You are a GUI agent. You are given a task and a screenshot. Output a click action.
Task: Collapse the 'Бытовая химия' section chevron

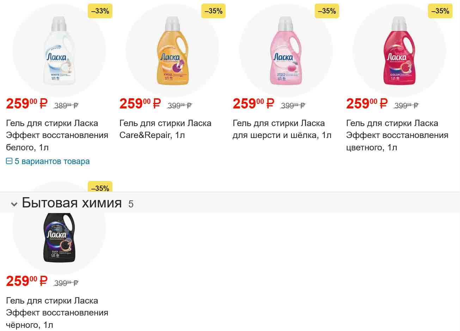(14, 204)
